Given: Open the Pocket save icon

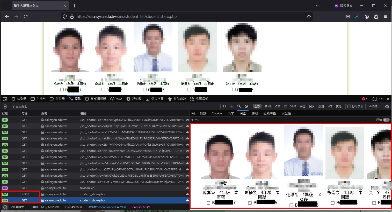Looking at the screenshot, I should tap(348, 17).
